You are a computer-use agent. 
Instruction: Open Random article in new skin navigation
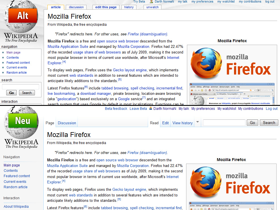(16, 187)
